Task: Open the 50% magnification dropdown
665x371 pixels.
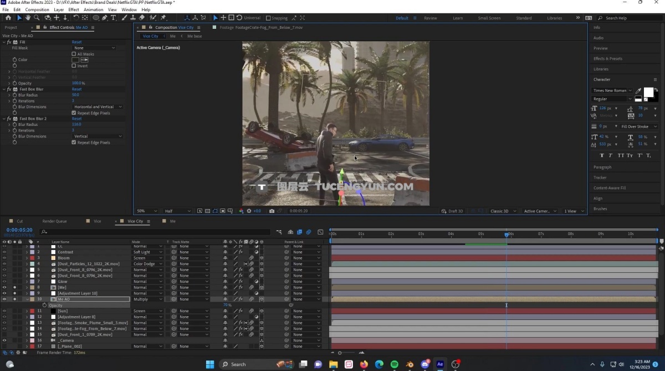Action: pos(147,211)
